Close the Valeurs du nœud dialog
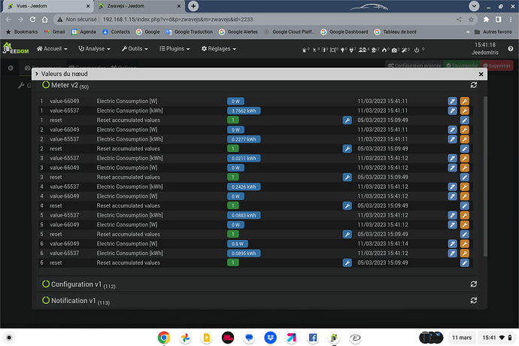 coord(481,74)
